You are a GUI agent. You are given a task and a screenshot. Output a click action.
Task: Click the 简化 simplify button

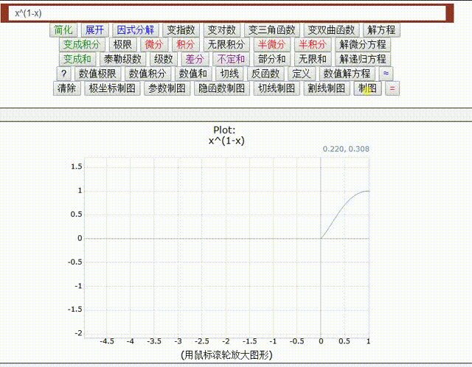[63, 30]
